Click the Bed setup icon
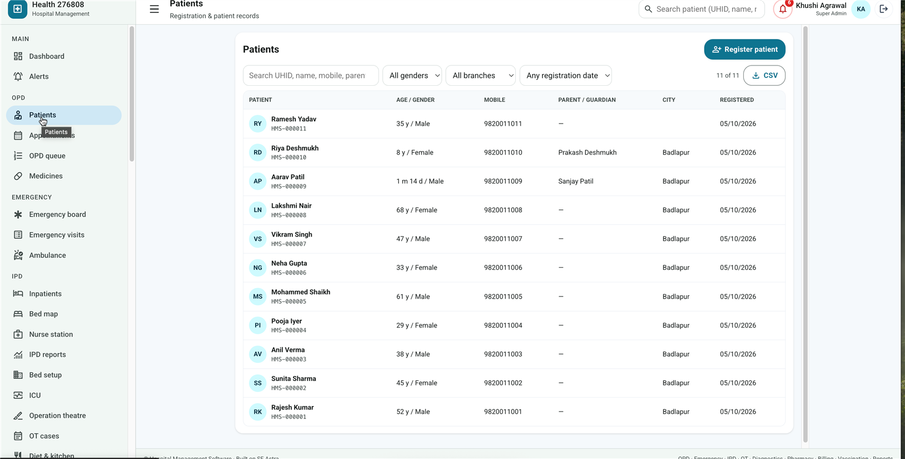 (x=18, y=375)
